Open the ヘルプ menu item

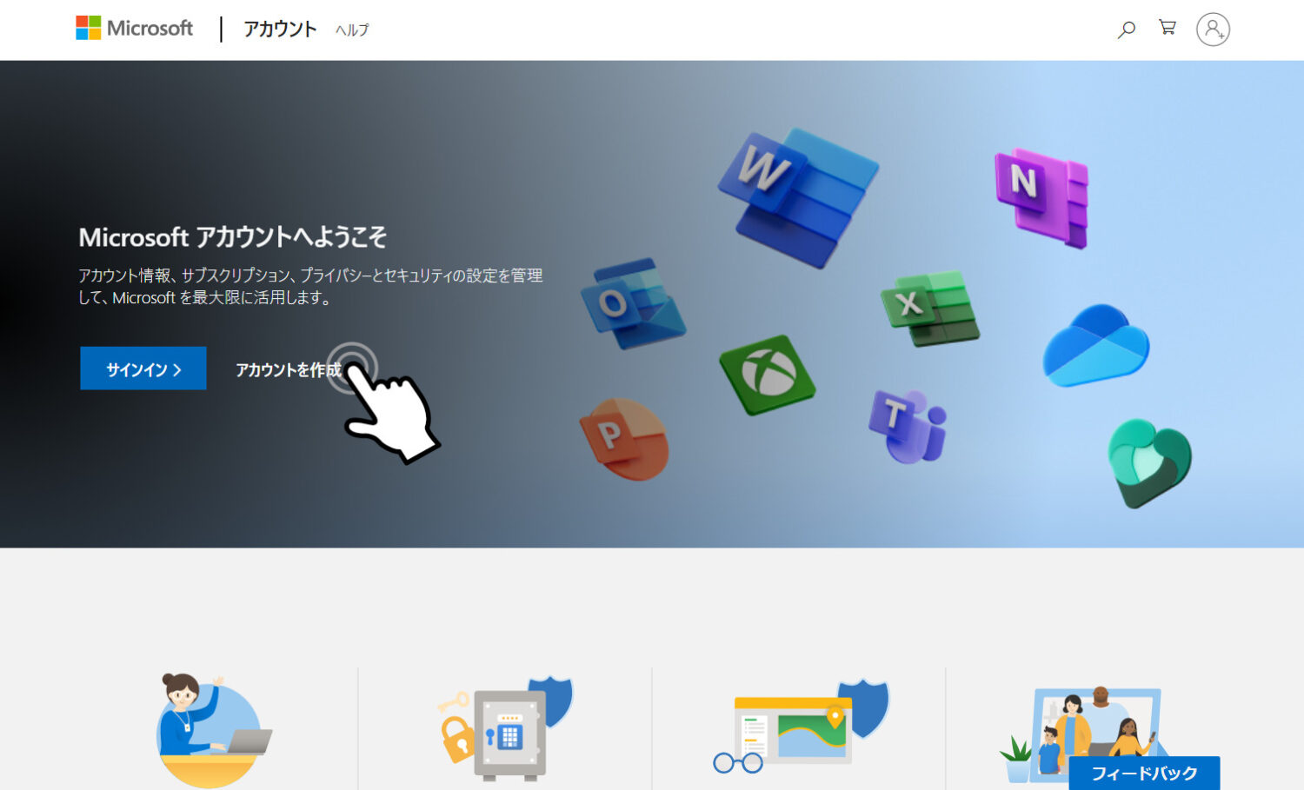click(x=352, y=30)
